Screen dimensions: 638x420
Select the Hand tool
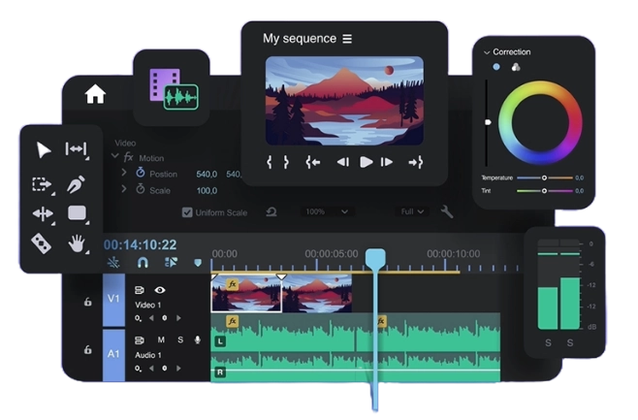(x=77, y=243)
